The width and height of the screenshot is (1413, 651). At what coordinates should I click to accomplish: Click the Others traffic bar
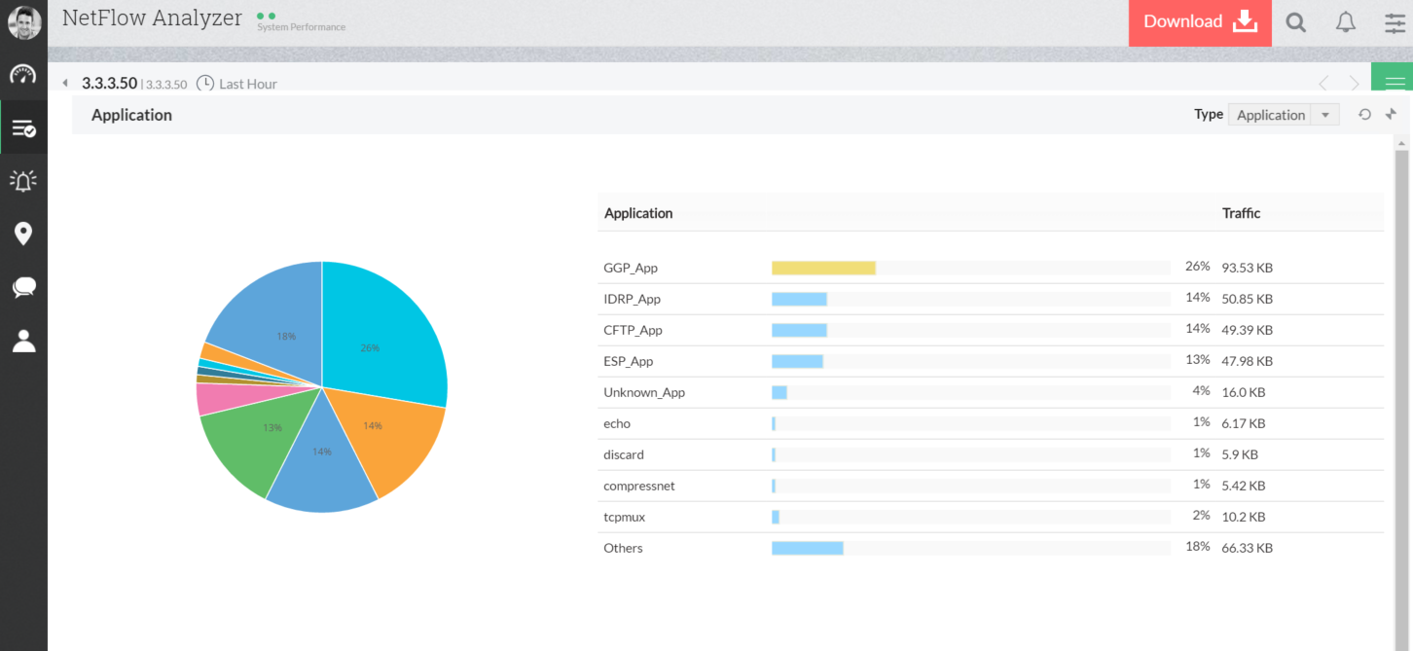pyautogui.click(x=808, y=548)
